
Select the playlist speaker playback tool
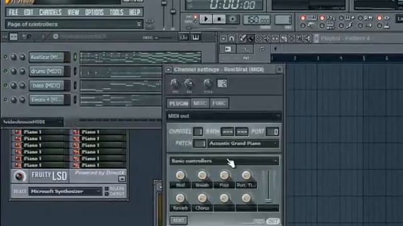point(308,38)
